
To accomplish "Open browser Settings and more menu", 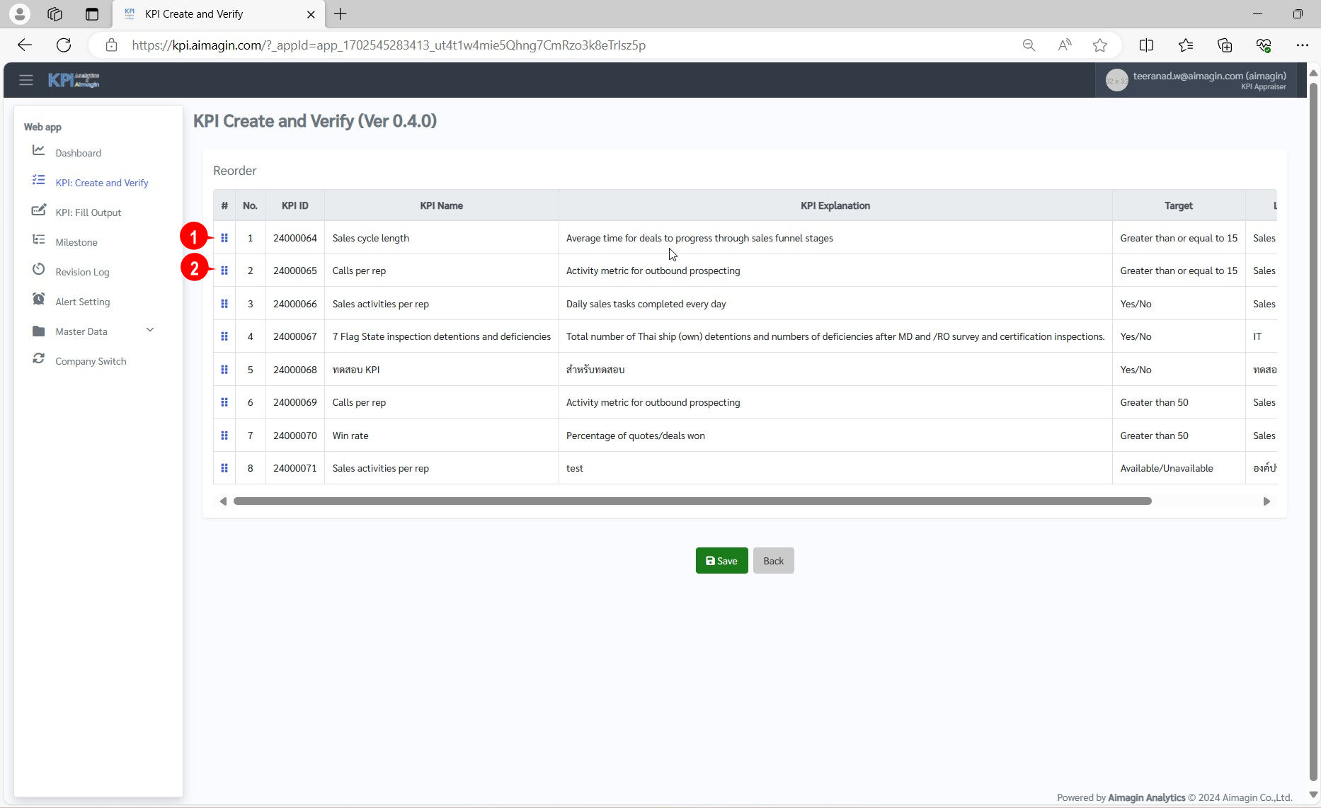I will tap(1302, 45).
